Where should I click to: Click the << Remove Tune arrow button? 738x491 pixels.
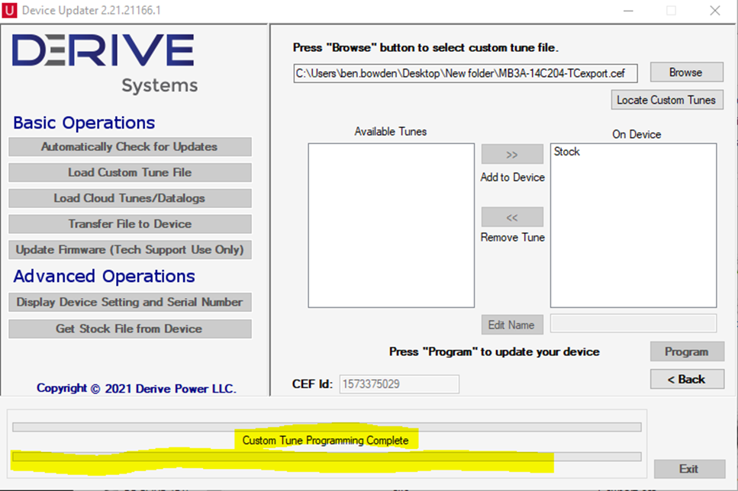[x=512, y=217]
